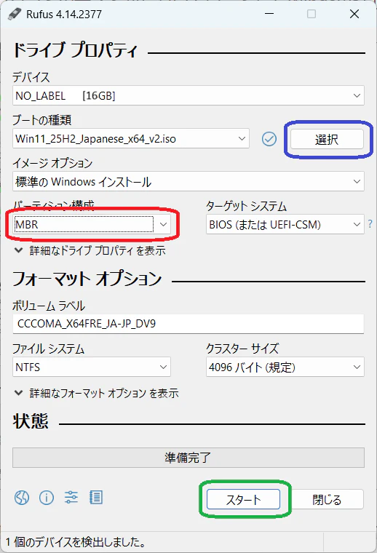Click the 閉じる button
Viewport: 377px width, 553px height.
(x=327, y=499)
